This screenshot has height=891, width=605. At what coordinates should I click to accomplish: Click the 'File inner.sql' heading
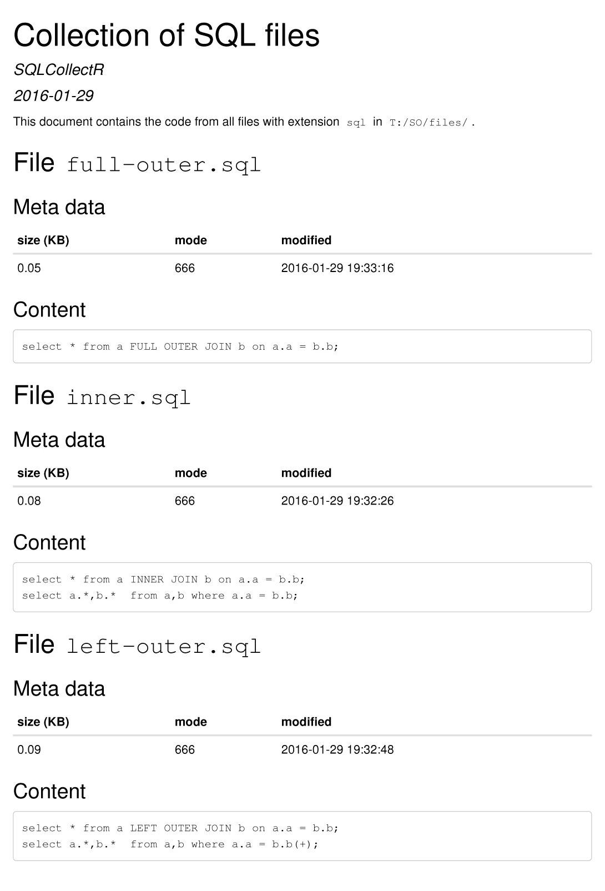tap(102, 396)
